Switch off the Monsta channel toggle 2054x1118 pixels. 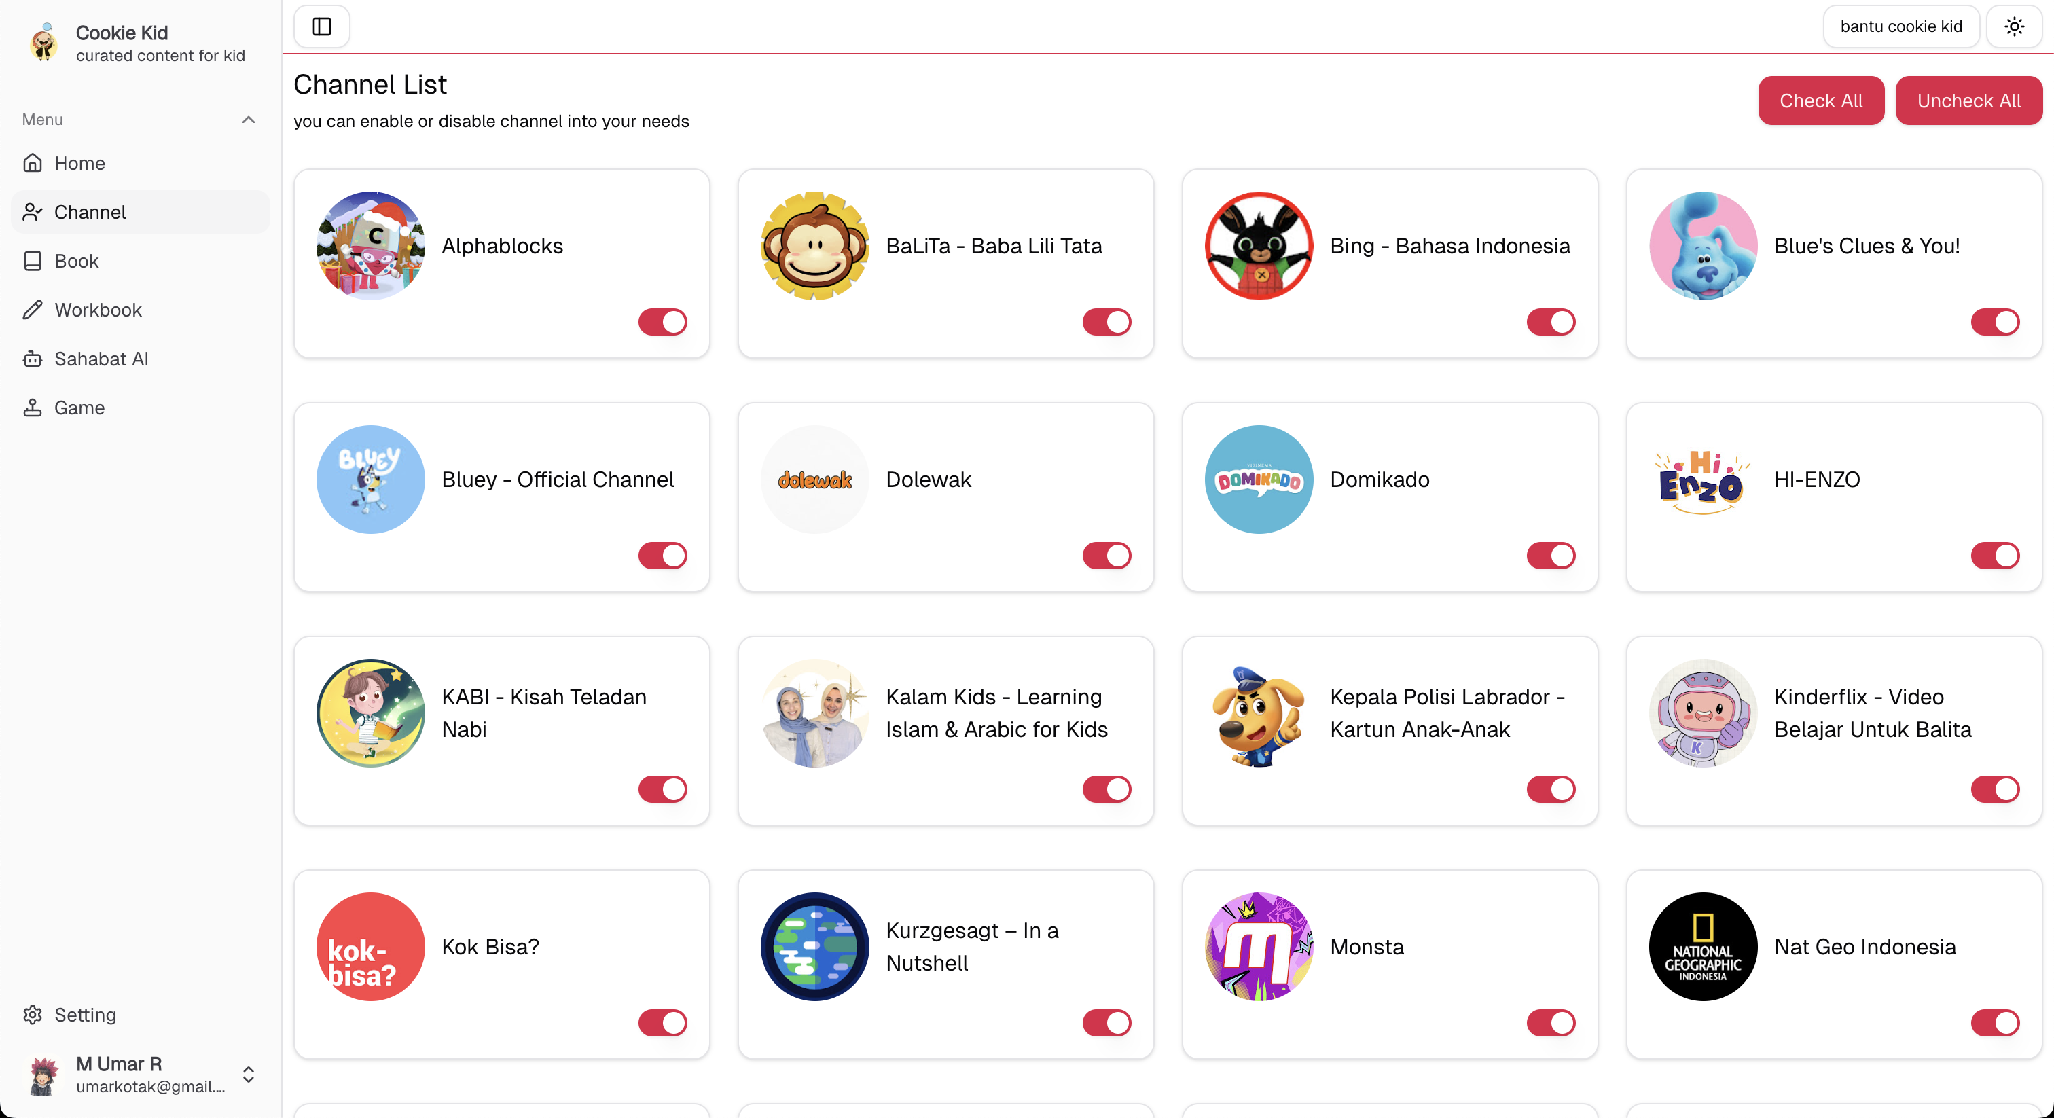pos(1551,1023)
